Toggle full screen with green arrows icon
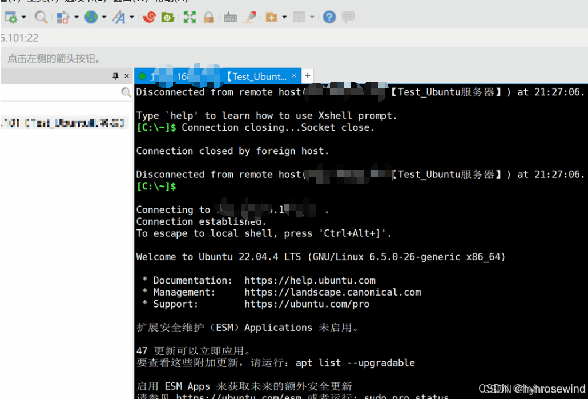This screenshot has width=588, height=400. tap(190, 17)
